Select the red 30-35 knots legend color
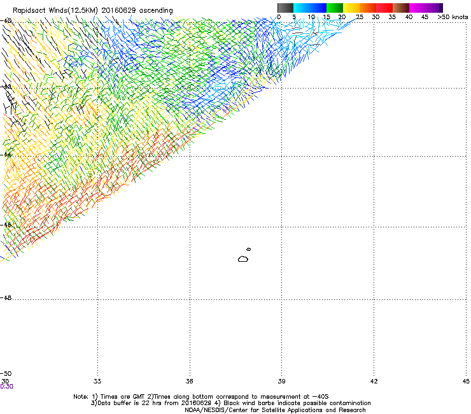 pos(384,8)
